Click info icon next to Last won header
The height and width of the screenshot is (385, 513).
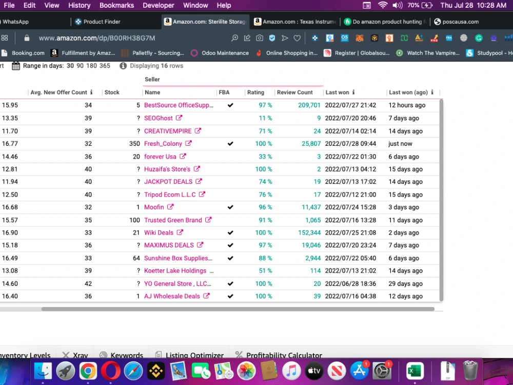[353, 92]
